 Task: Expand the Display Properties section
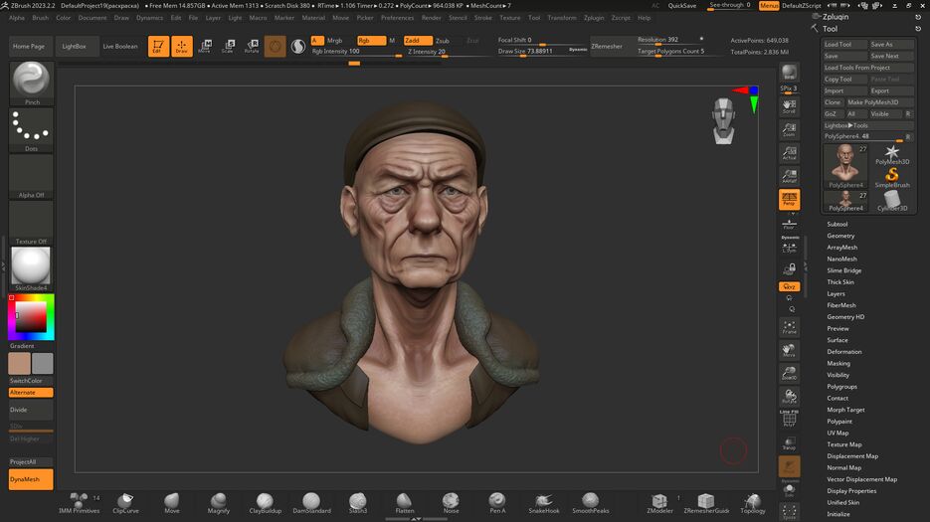pyautogui.click(x=851, y=491)
